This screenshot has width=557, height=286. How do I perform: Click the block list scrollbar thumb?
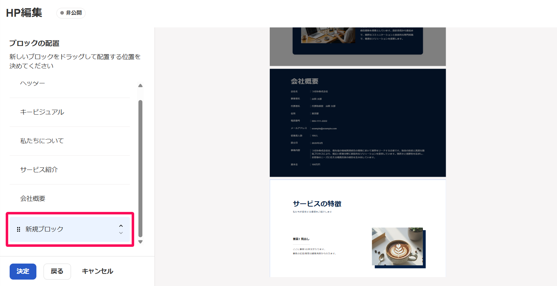[140, 168]
